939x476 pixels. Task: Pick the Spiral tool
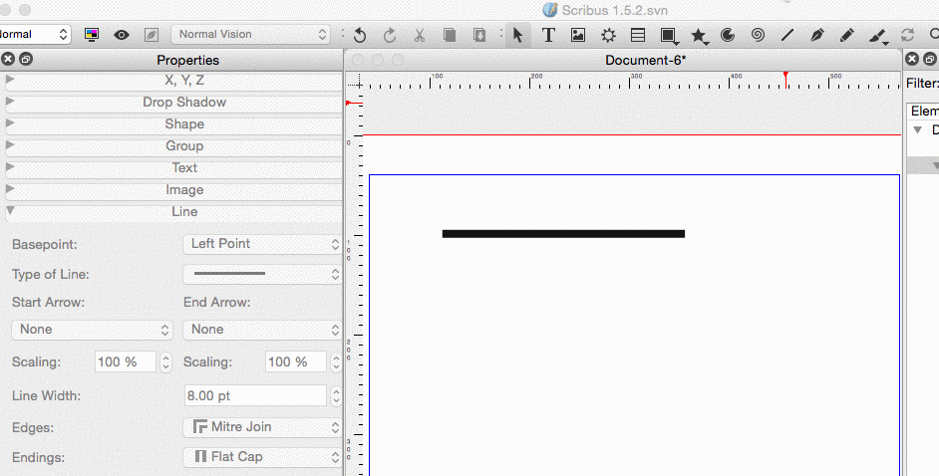(x=758, y=35)
